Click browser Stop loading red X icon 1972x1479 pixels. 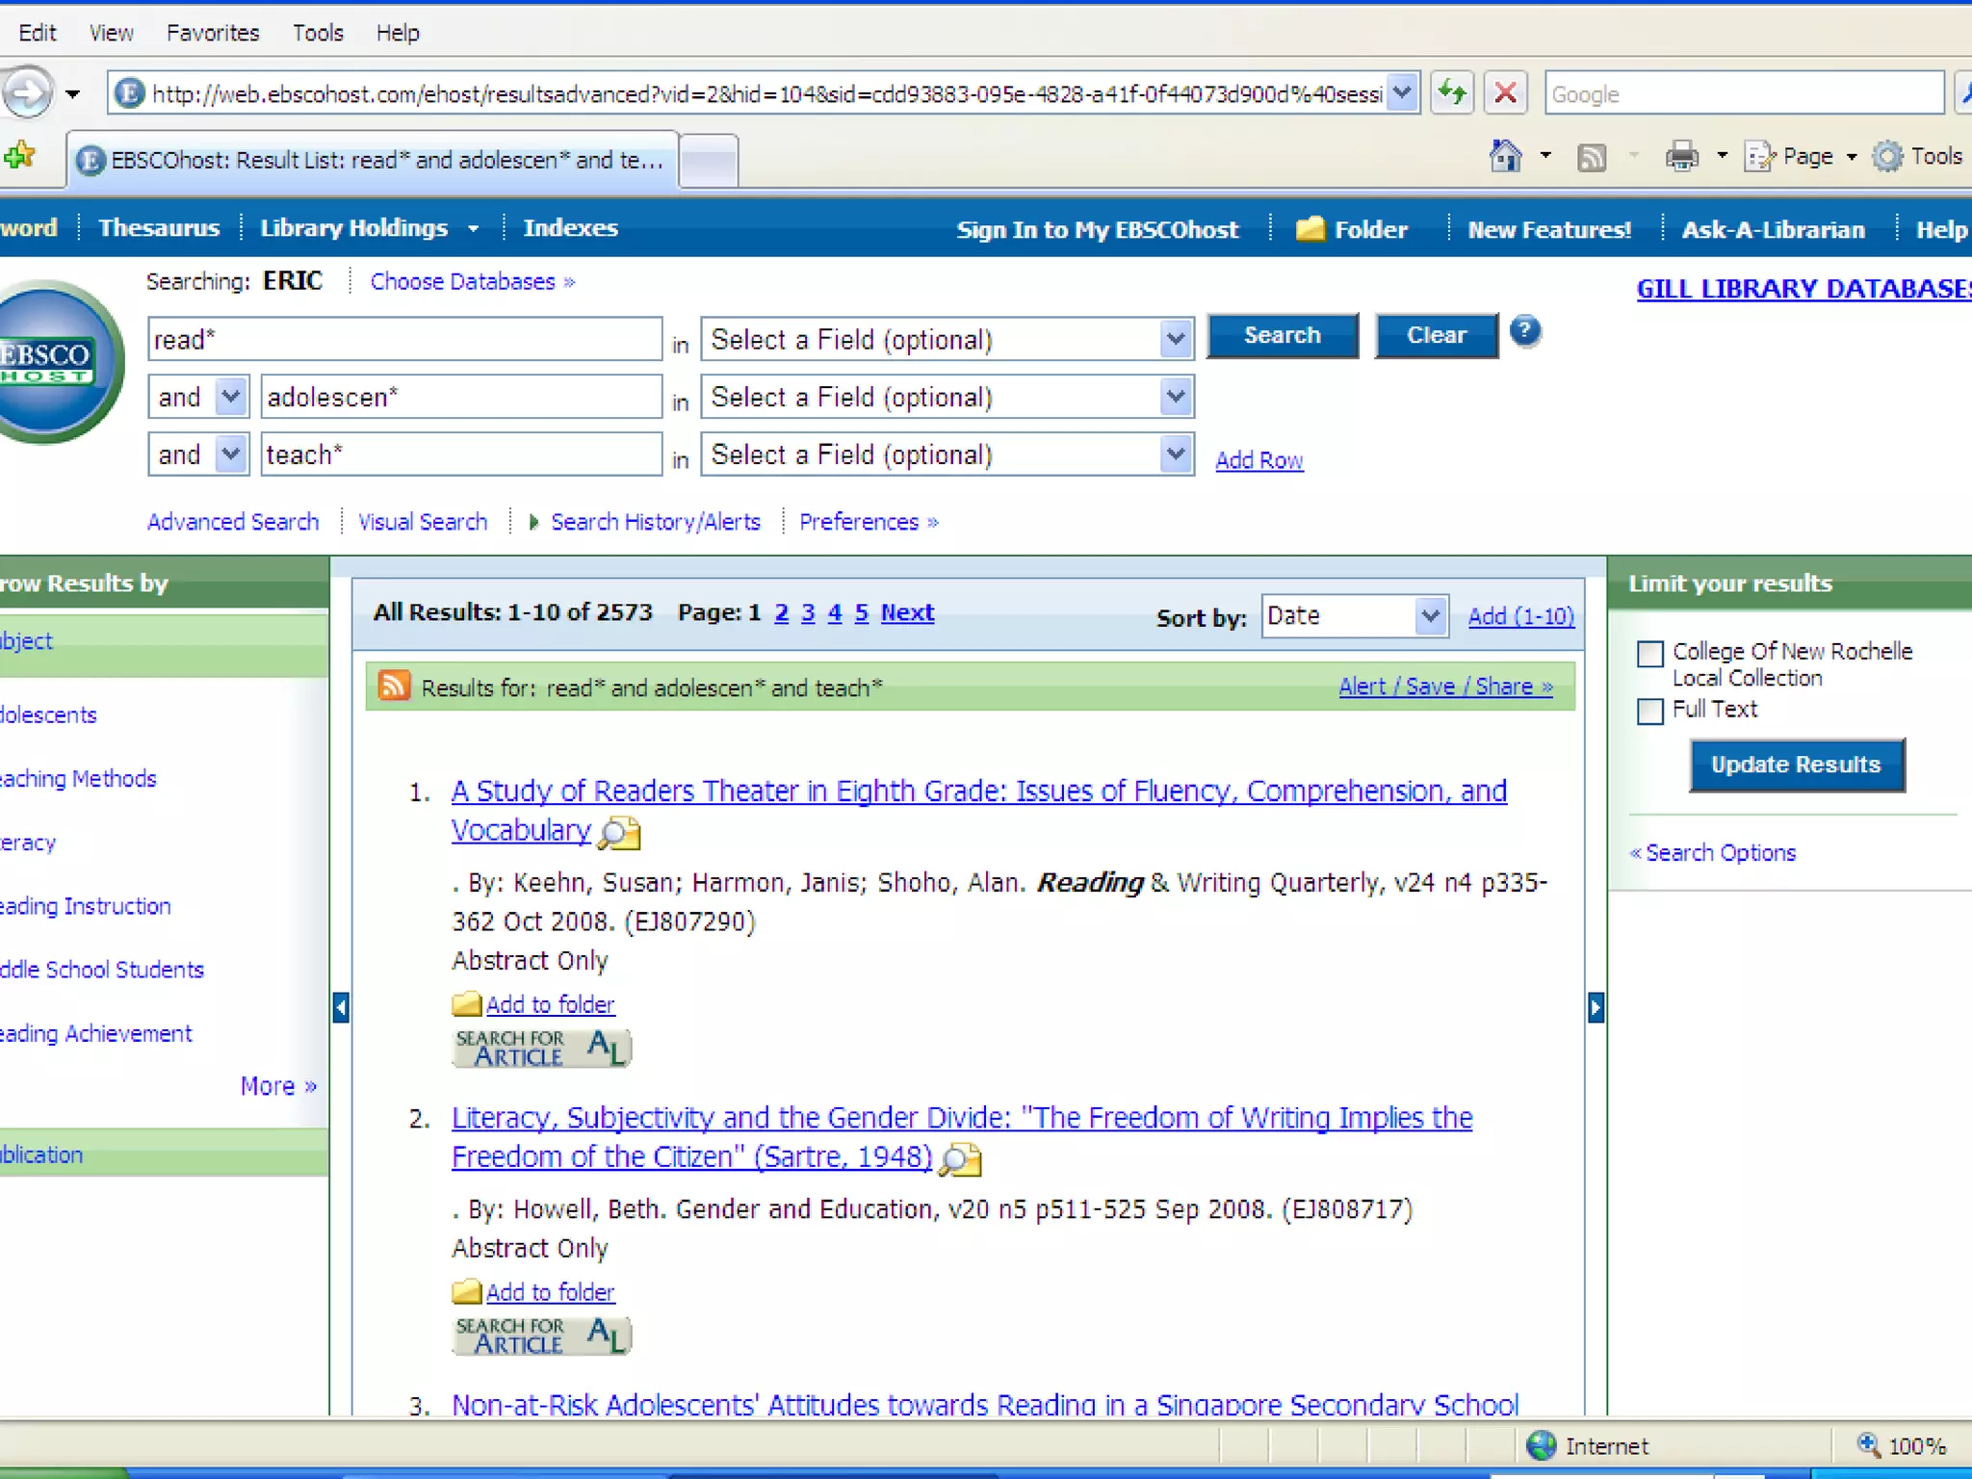1505,93
